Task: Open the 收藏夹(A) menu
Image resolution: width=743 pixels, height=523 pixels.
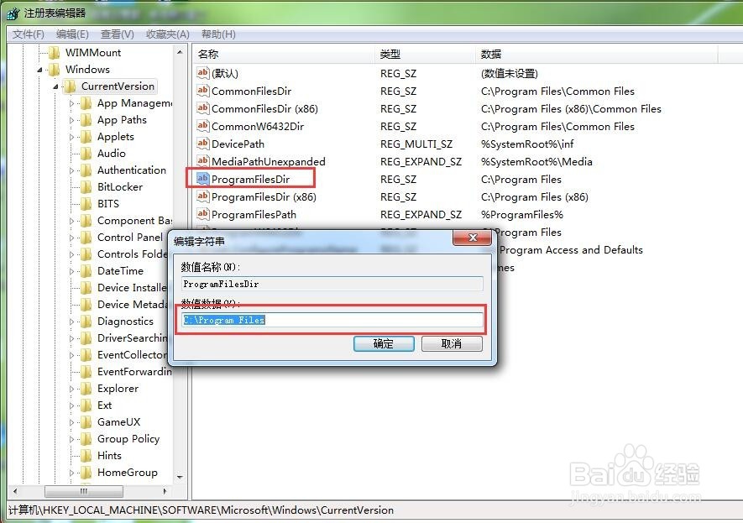Action: tap(167, 34)
